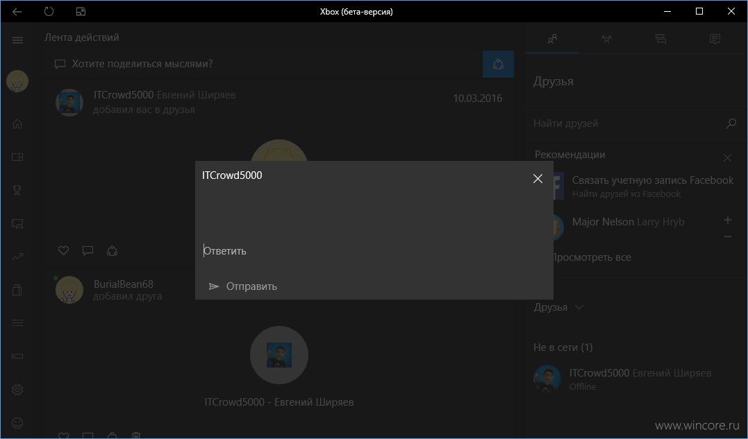This screenshot has height=439, width=748.
Task: Minimize the Xbox window
Action: 667,11
